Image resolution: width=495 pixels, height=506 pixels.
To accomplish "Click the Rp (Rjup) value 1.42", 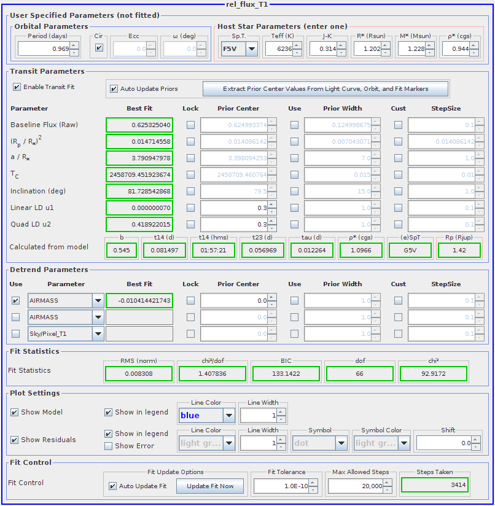I will pyautogui.click(x=459, y=251).
